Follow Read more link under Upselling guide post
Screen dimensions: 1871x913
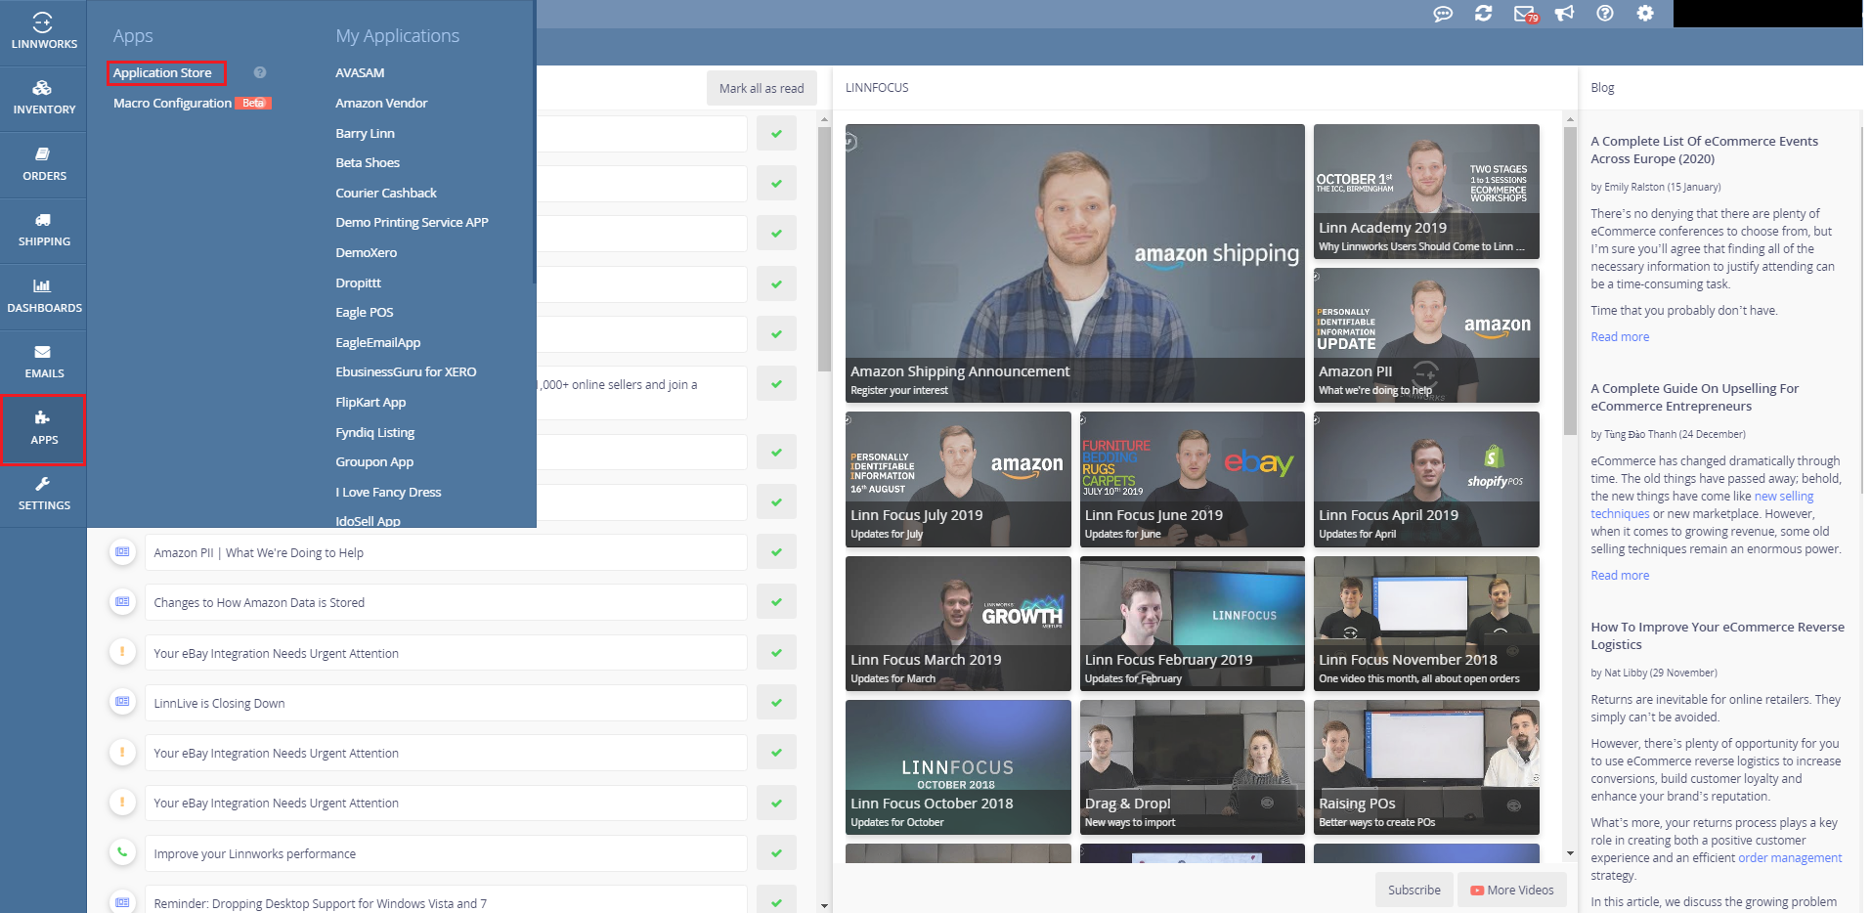click(x=1620, y=575)
